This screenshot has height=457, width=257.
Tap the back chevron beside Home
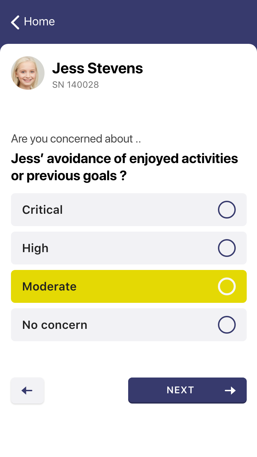(x=15, y=22)
